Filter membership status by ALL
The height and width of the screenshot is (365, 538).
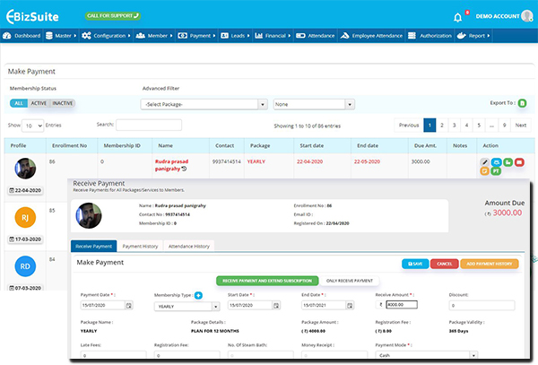(19, 103)
